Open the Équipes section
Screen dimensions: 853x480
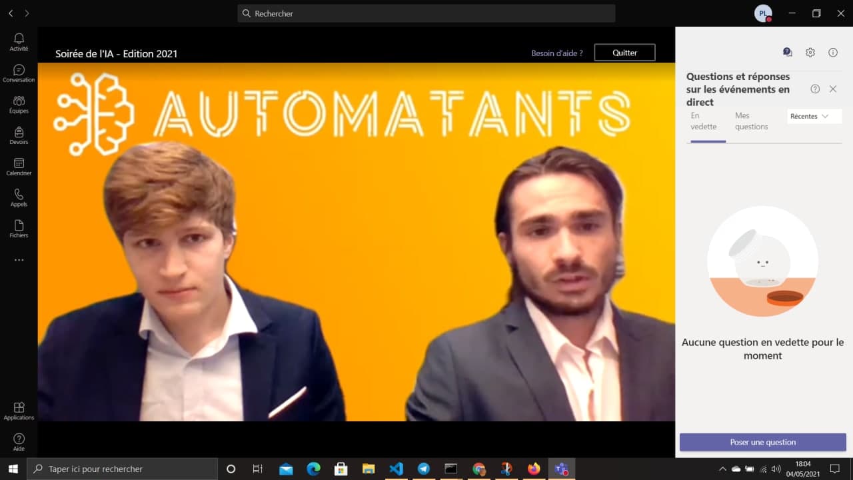(x=19, y=104)
